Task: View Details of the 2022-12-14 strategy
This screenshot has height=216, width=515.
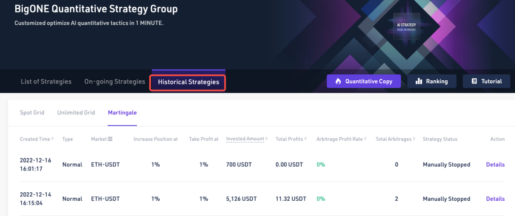Action: (x=495, y=199)
